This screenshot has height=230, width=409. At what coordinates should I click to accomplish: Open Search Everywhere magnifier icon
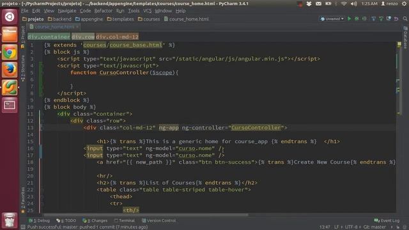coord(405,19)
